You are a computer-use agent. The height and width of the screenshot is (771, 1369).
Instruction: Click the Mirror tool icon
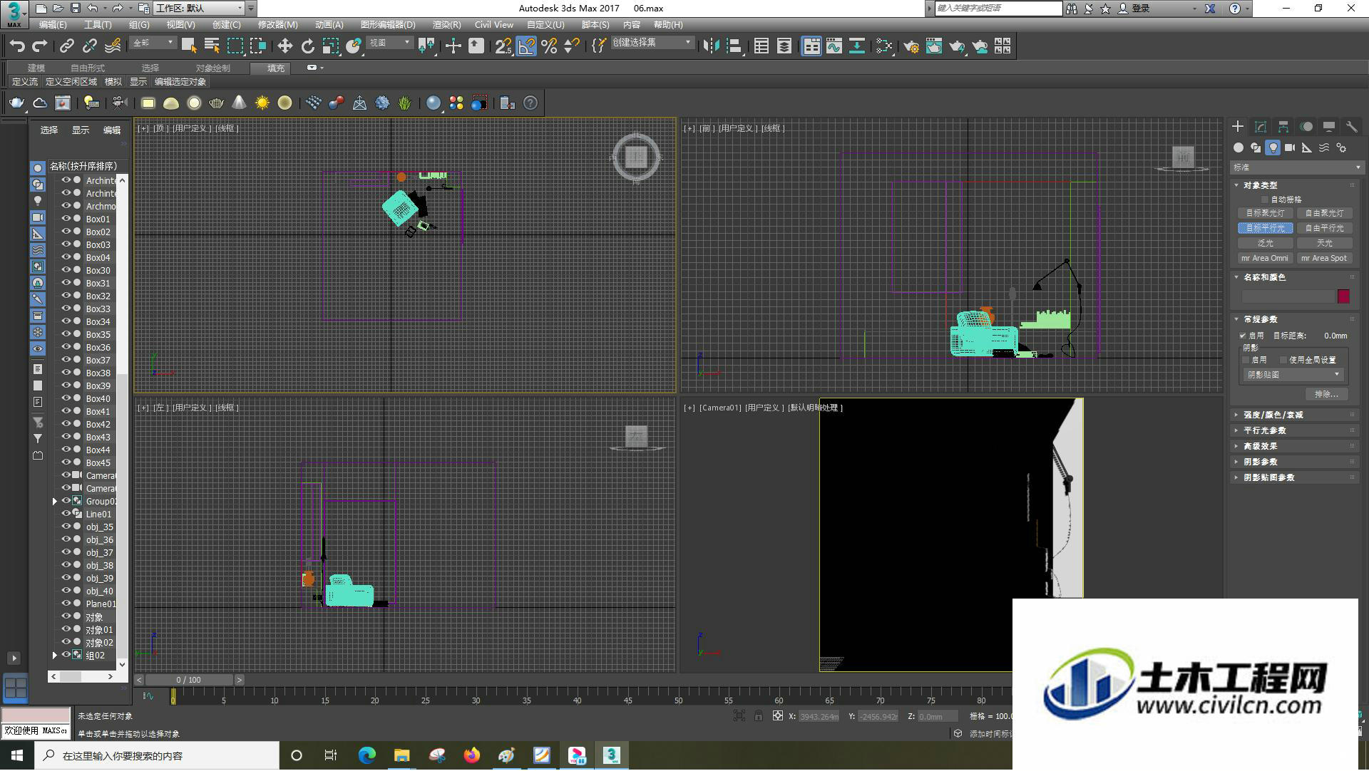point(711,46)
